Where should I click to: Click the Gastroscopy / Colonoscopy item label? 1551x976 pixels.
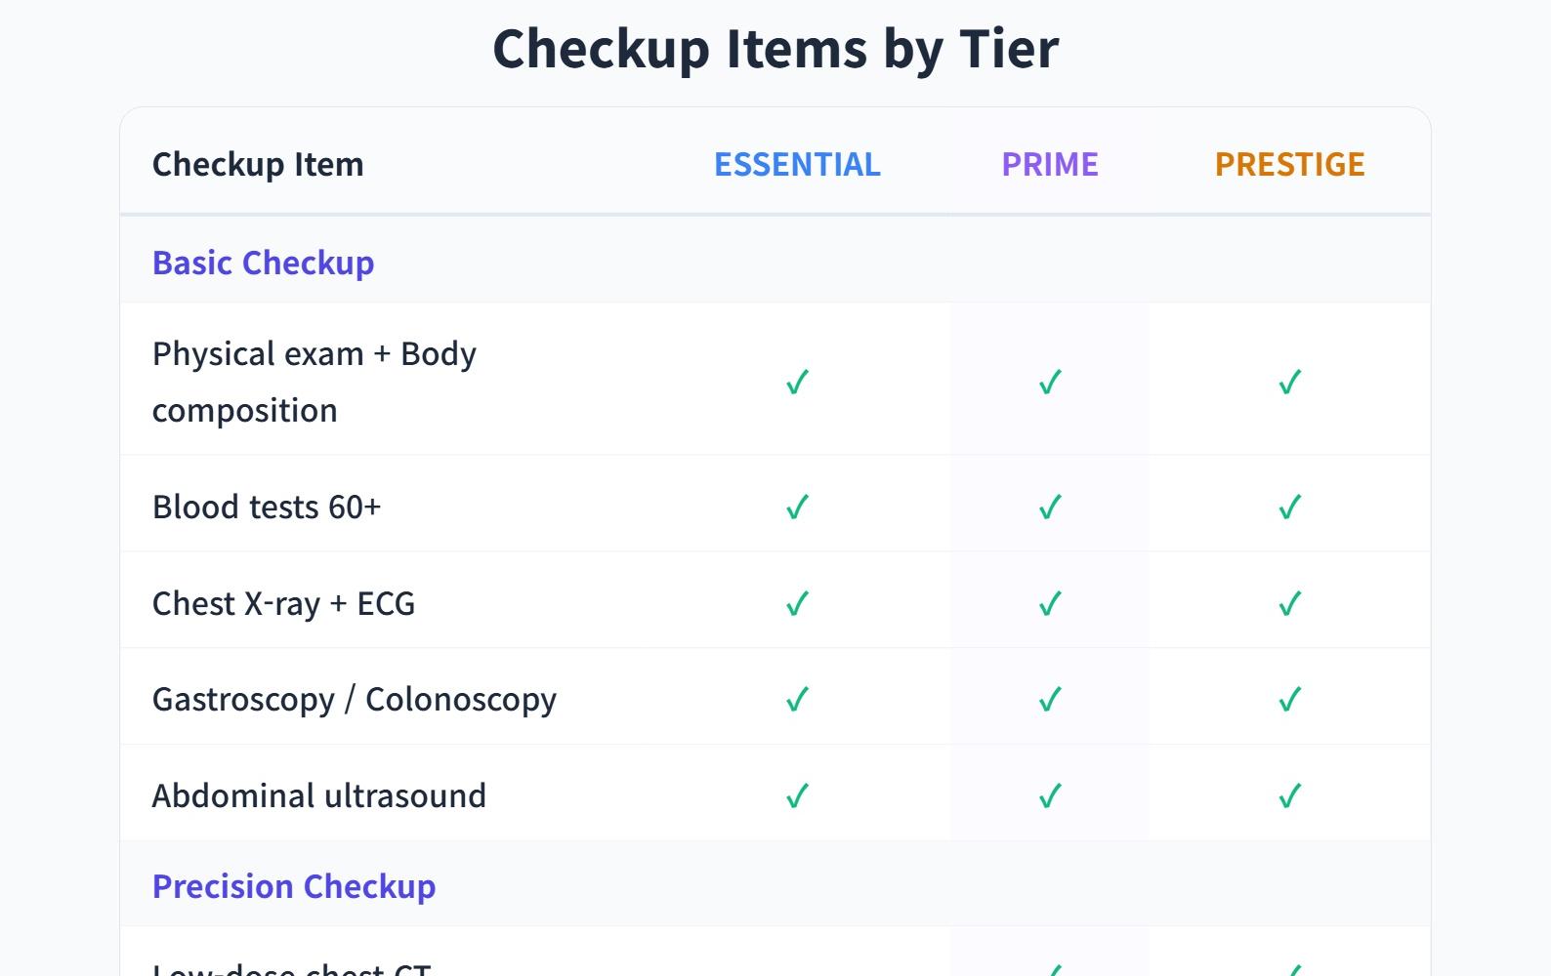355,699
